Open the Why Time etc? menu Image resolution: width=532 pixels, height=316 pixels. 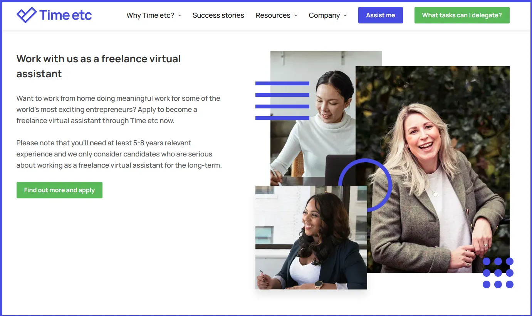tap(150, 15)
